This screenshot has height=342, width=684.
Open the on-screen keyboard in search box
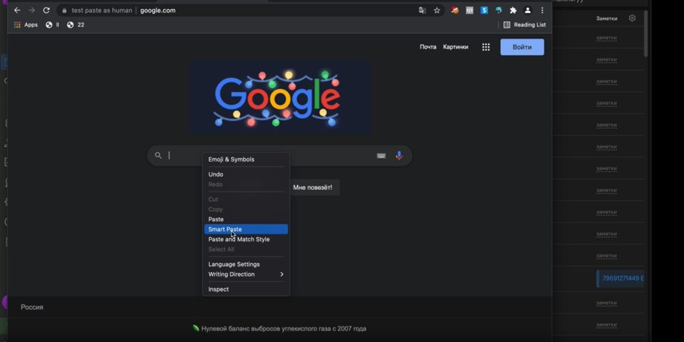[x=381, y=156]
